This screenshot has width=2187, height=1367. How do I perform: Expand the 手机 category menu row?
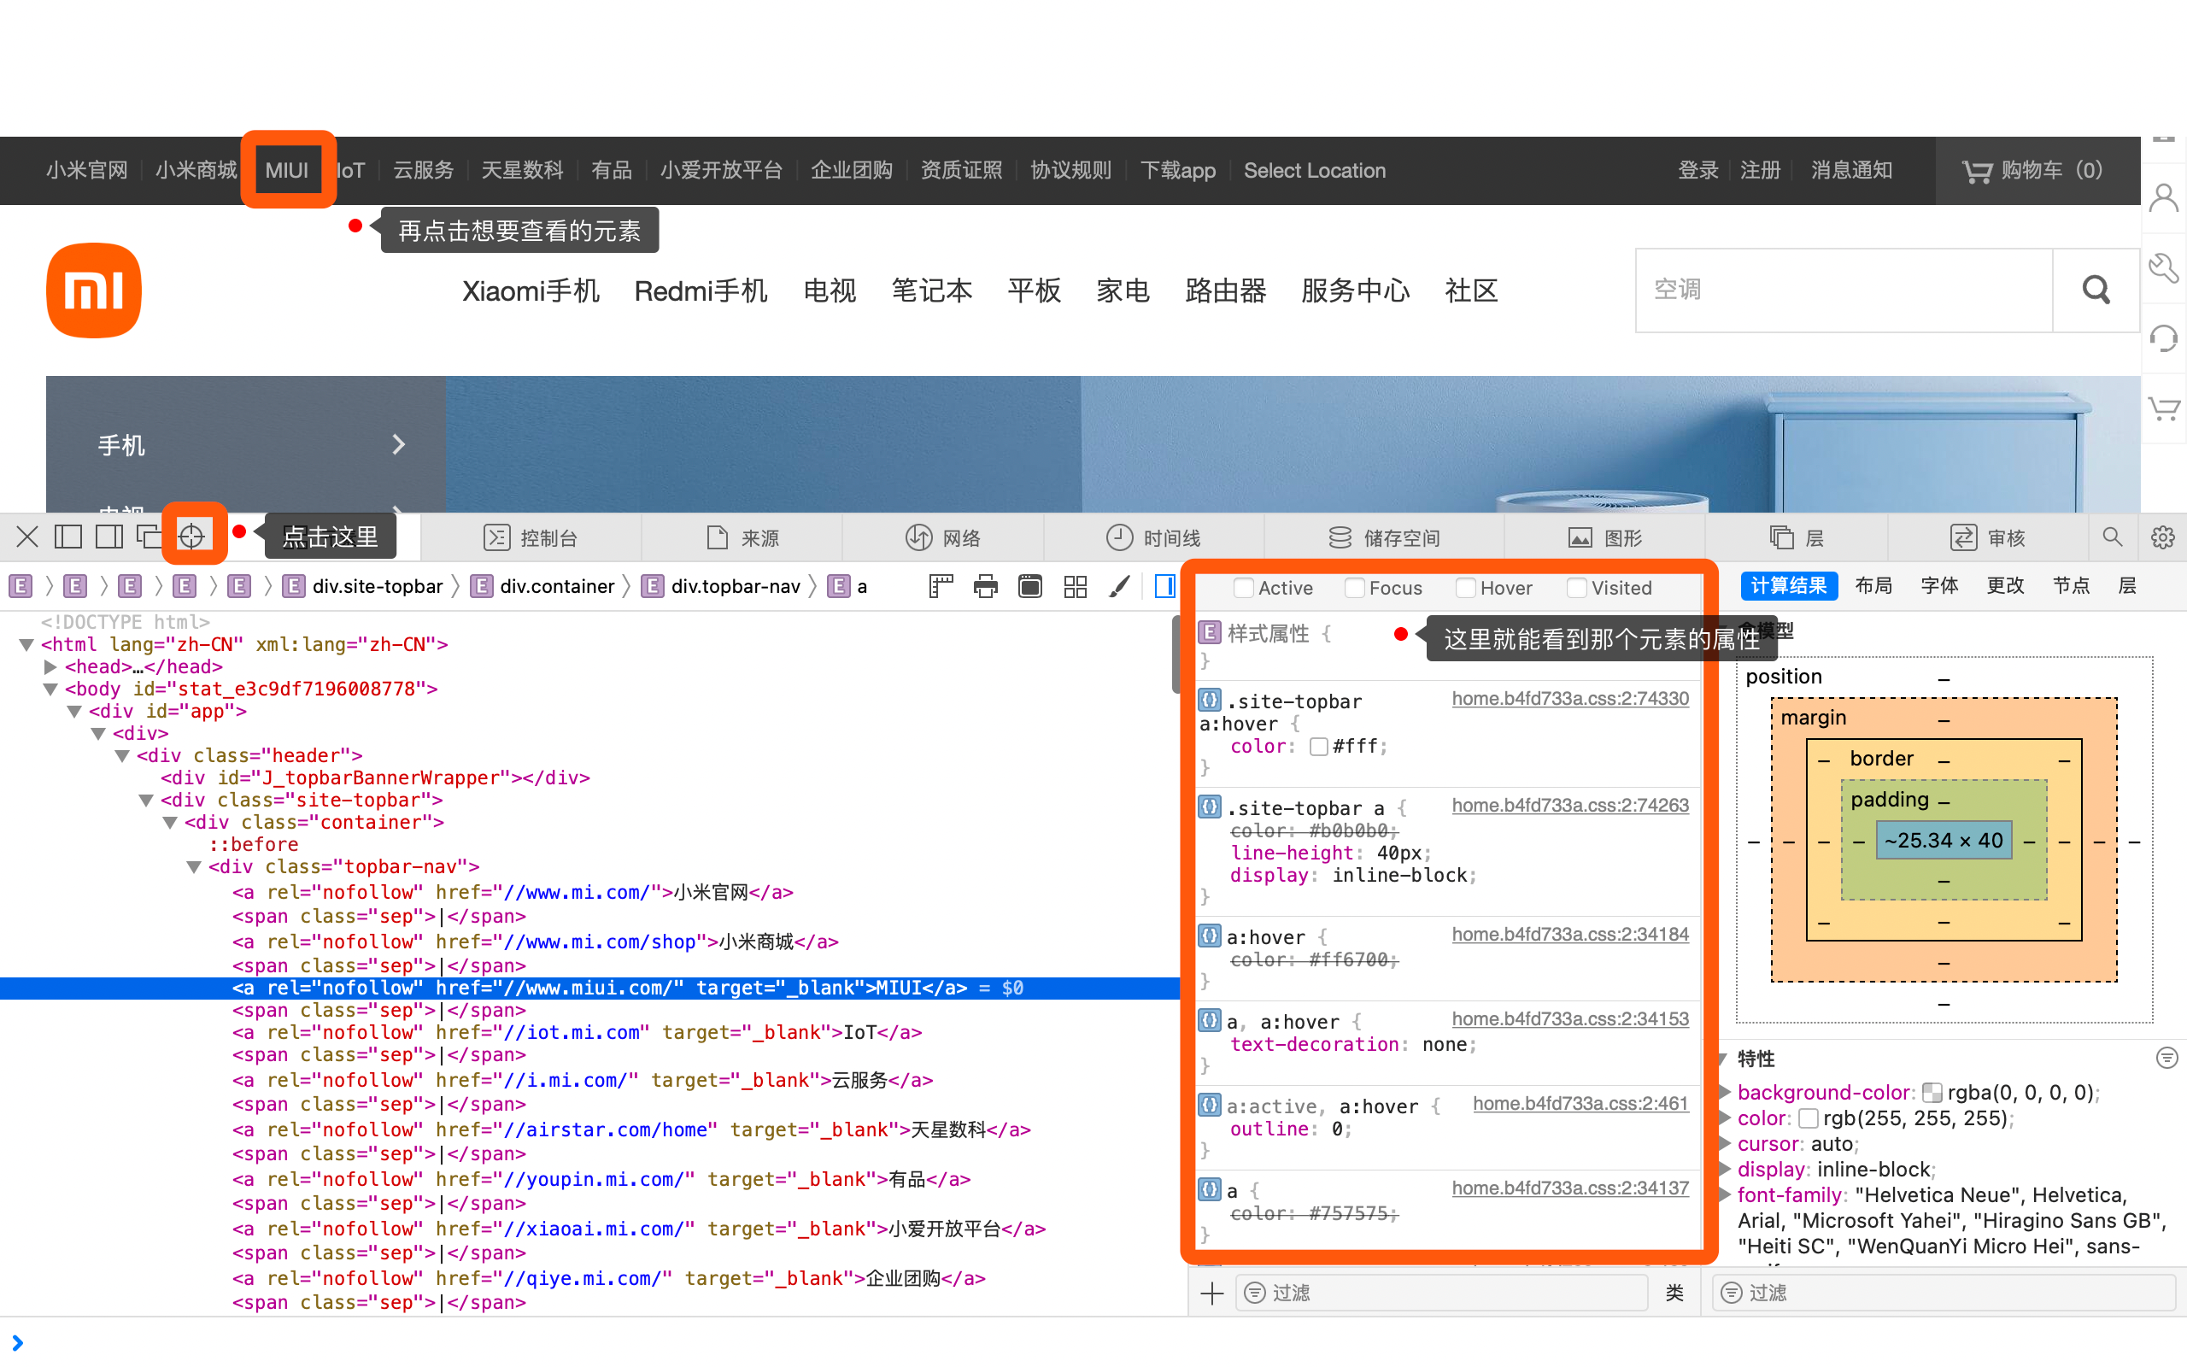click(x=246, y=445)
